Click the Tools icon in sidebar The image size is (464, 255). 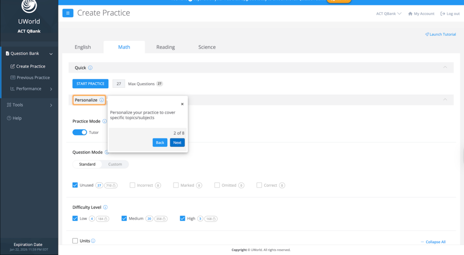click(9, 105)
